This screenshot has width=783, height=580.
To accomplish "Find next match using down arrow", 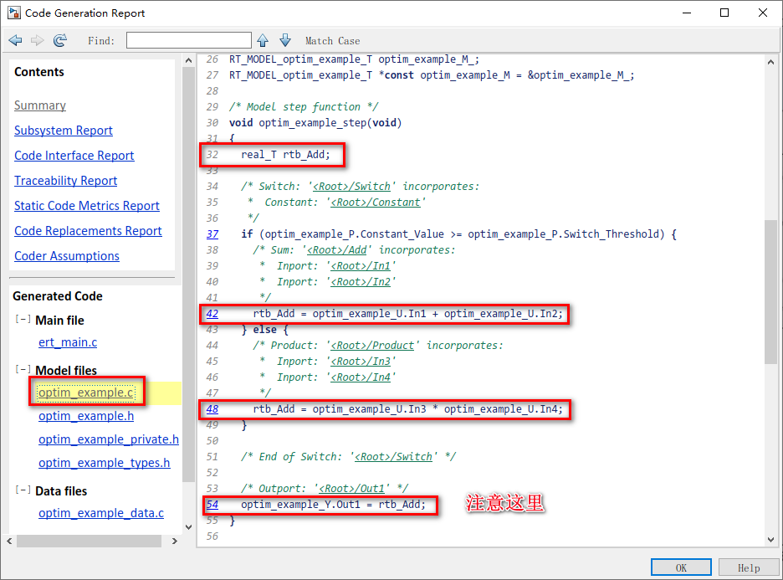I will 285,40.
